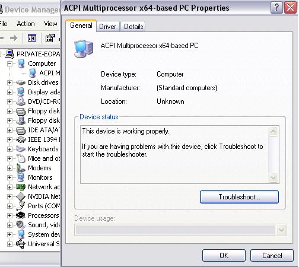
Task: Switch to the Details tab
Action: click(x=133, y=27)
